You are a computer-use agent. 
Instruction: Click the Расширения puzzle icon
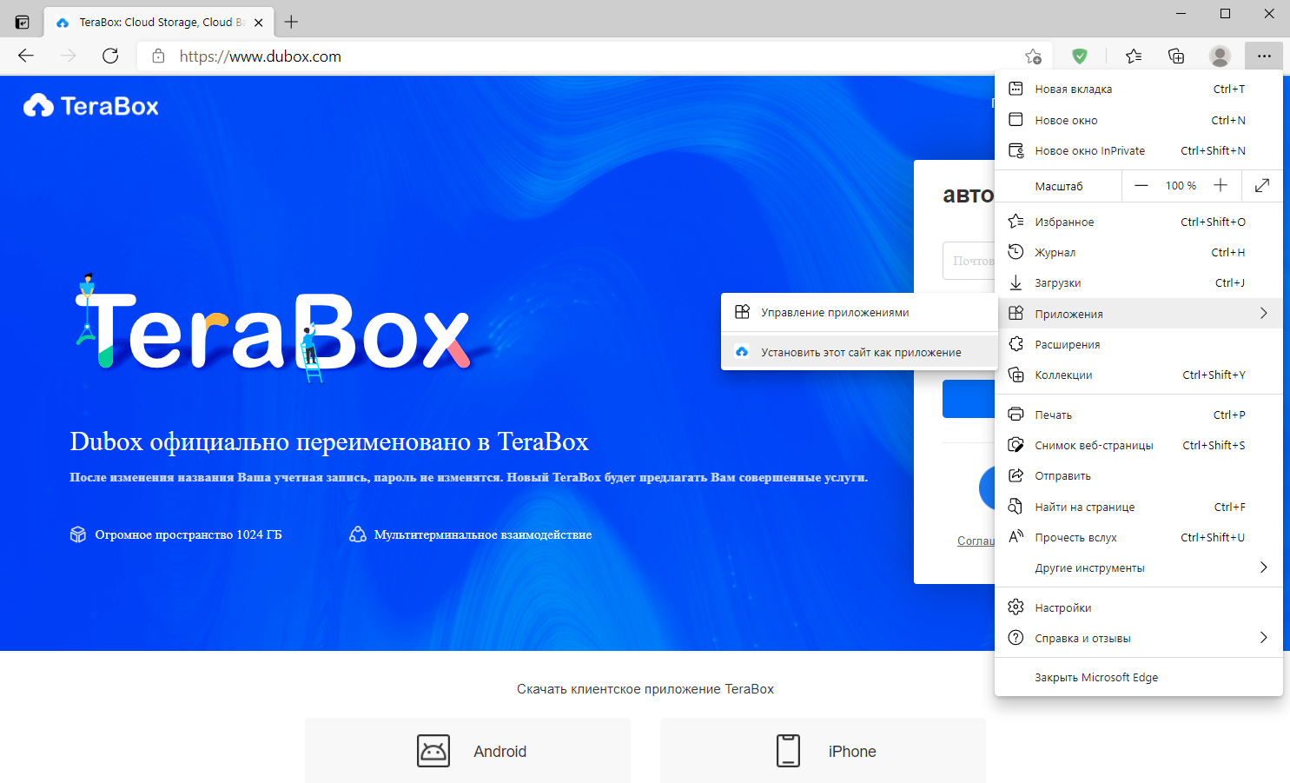point(1015,344)
